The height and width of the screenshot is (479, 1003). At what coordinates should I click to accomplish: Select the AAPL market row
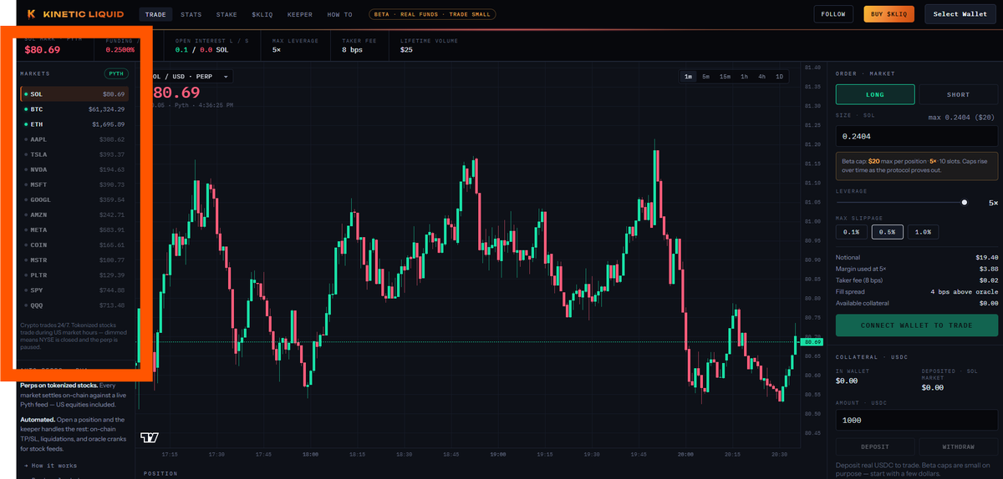74,139
